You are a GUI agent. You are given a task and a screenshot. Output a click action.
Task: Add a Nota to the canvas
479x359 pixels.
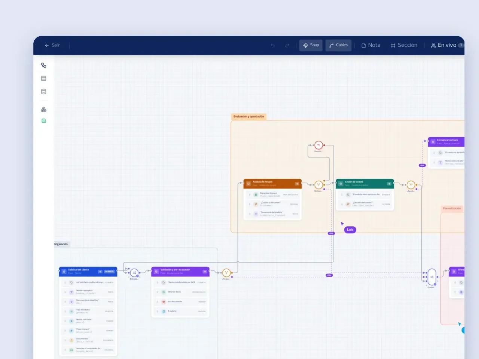(371, 45)
